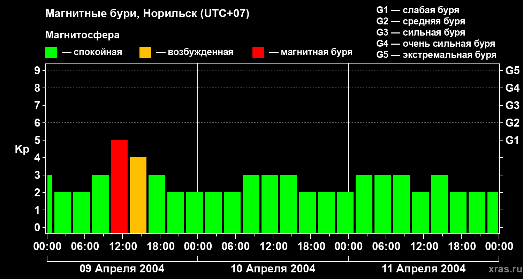Image resolution: width=523 pixels, height=279 pixels.
Task: Click the green Kp 3 bar right after the orange bar
Action: click(x=157, y=204)
